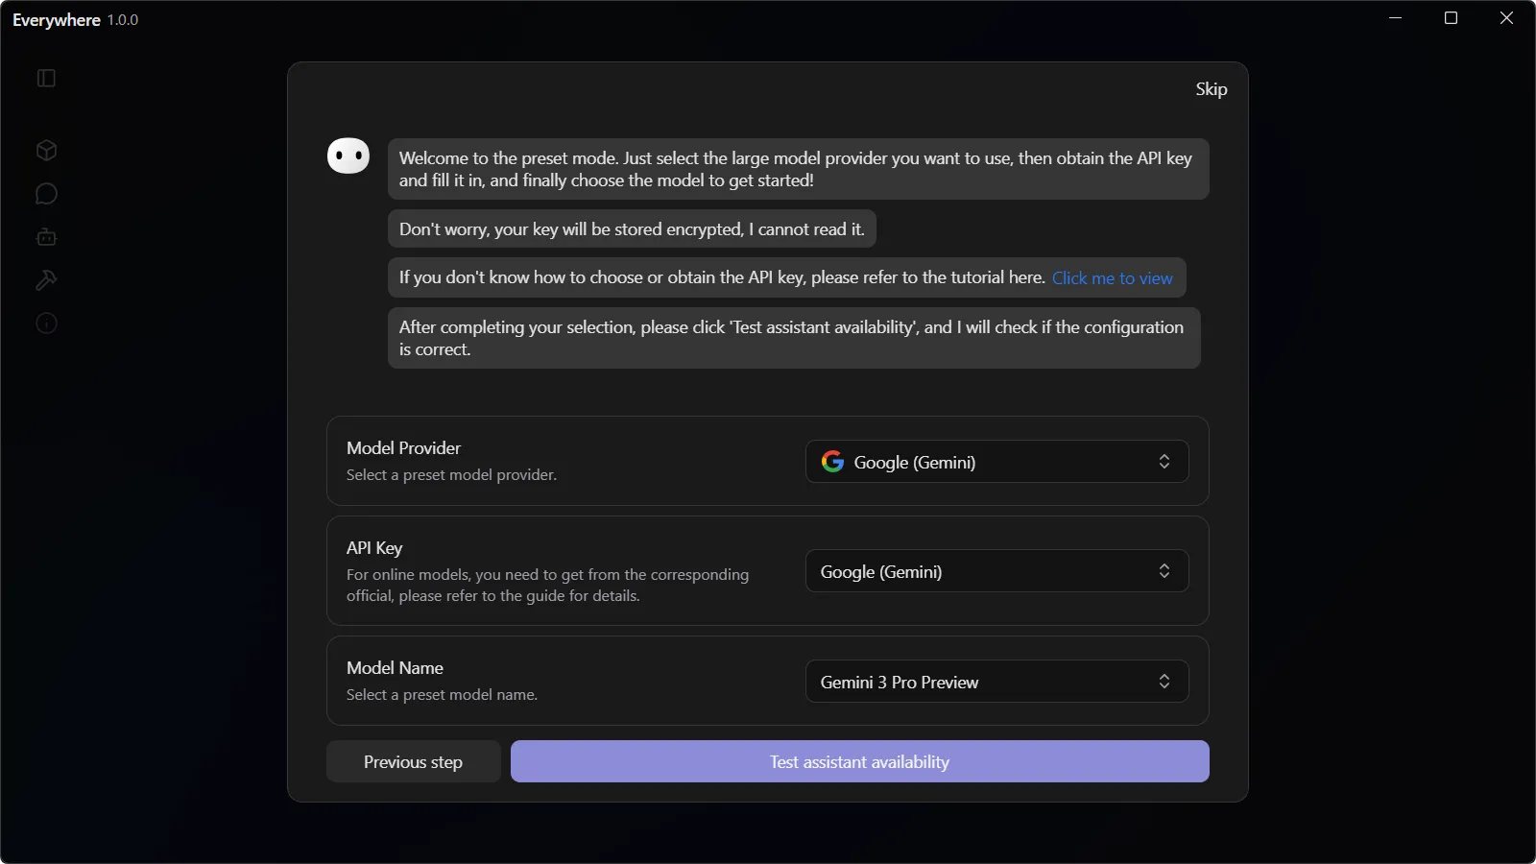Click the white mascot avatar icon
The height and width of the screenshot is (864, 1536).
tap(348, 156)
